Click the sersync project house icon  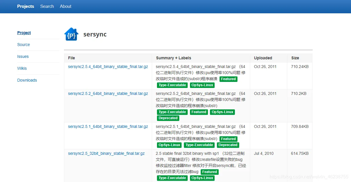71,34
